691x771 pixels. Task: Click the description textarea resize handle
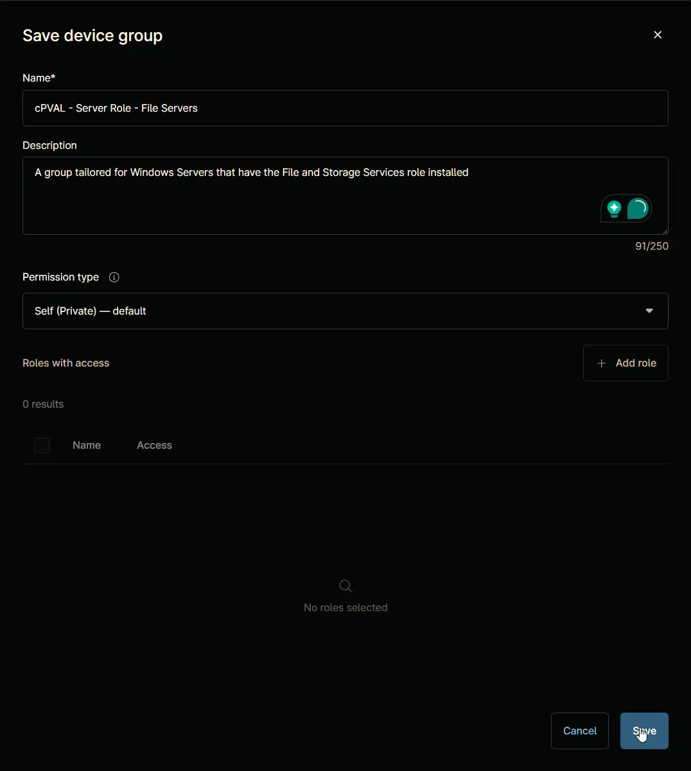[664, 230]
